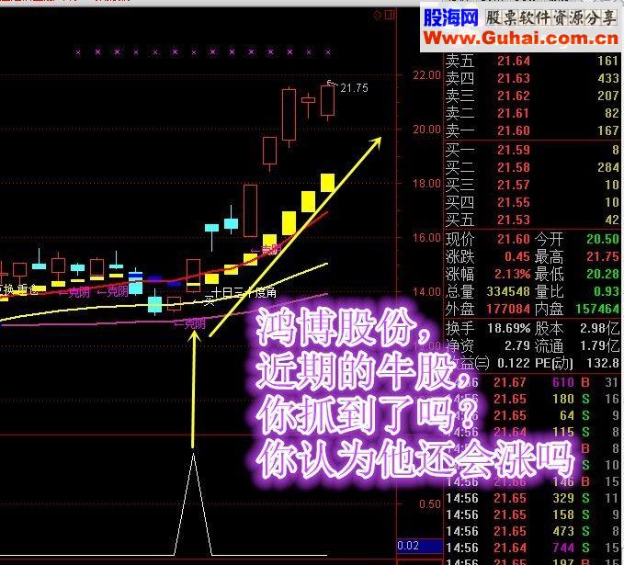This screenshot has height=565, width=624.
Task: Click the 20.00 price axis label
Action: point(426,130)
